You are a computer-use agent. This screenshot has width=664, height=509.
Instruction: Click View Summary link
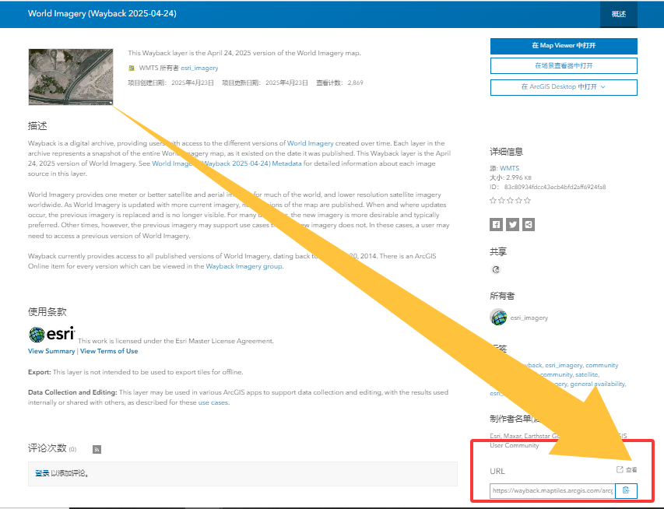(x=51, y=351)
